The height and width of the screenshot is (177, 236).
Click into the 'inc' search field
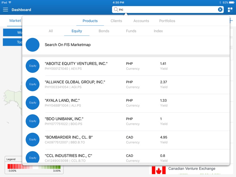coord(168,10)
